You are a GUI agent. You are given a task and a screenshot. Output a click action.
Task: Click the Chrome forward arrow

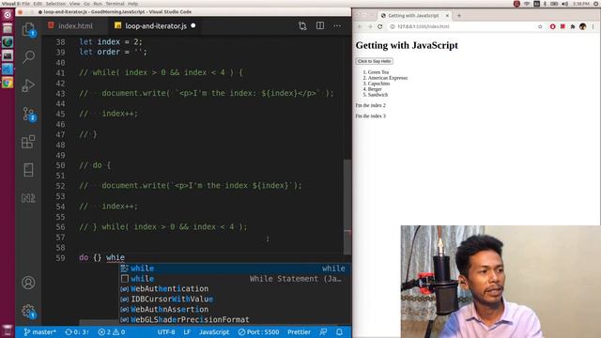click(x=370, y=26)
